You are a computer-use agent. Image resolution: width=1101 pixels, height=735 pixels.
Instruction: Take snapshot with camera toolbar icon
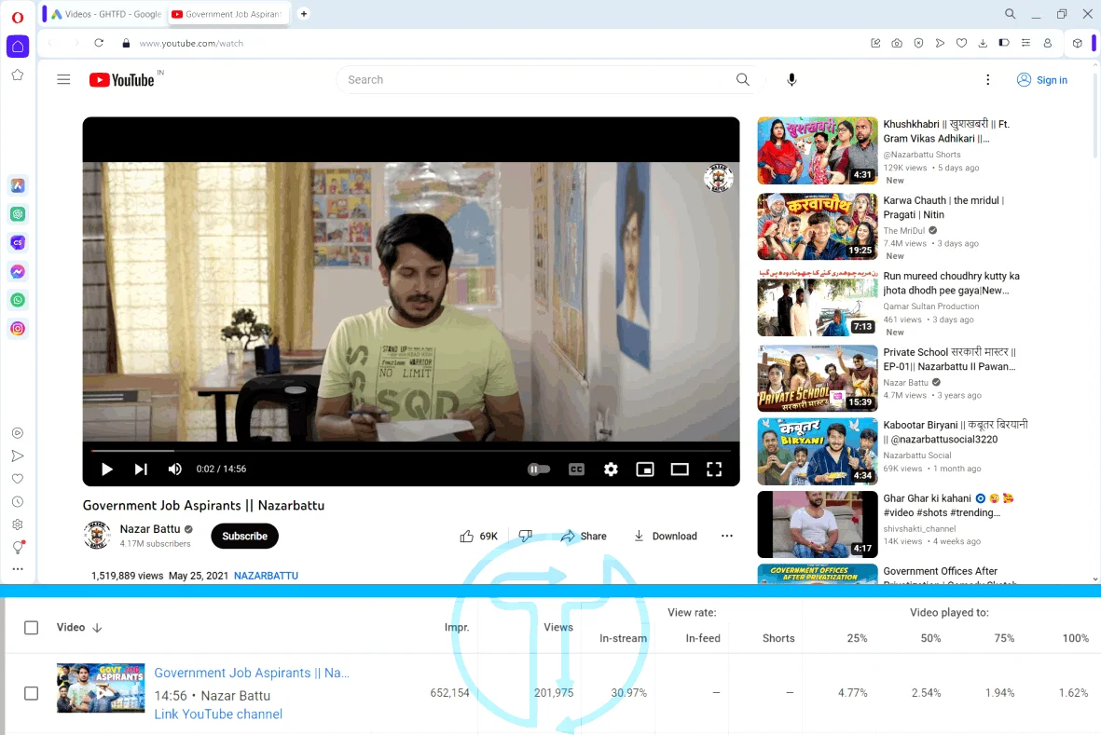point(897,43)
